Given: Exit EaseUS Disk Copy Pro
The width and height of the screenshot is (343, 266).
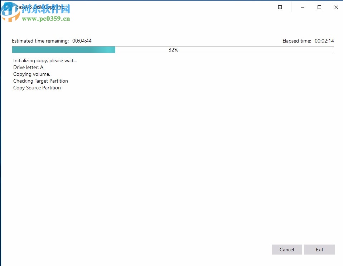Looking at the screenshot, I should [319, 250].
